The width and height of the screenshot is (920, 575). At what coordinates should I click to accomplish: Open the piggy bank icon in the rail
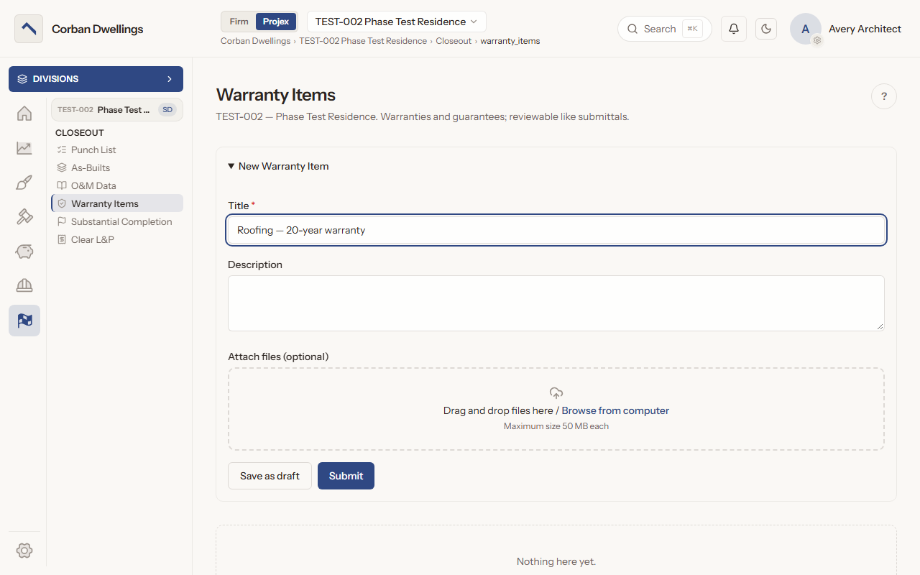pyautogui.click(x=24, y=252)
